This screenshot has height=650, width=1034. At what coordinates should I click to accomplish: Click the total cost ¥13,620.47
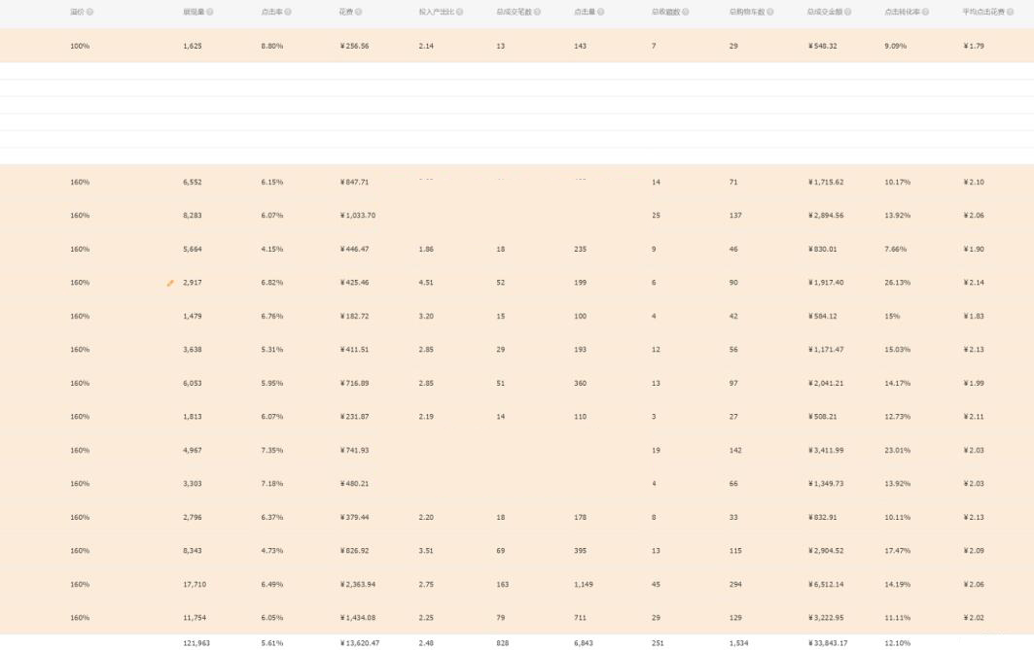tap(359, 643)
